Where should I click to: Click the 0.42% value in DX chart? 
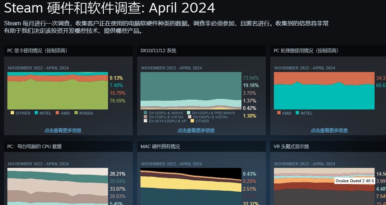coord(250,108)
